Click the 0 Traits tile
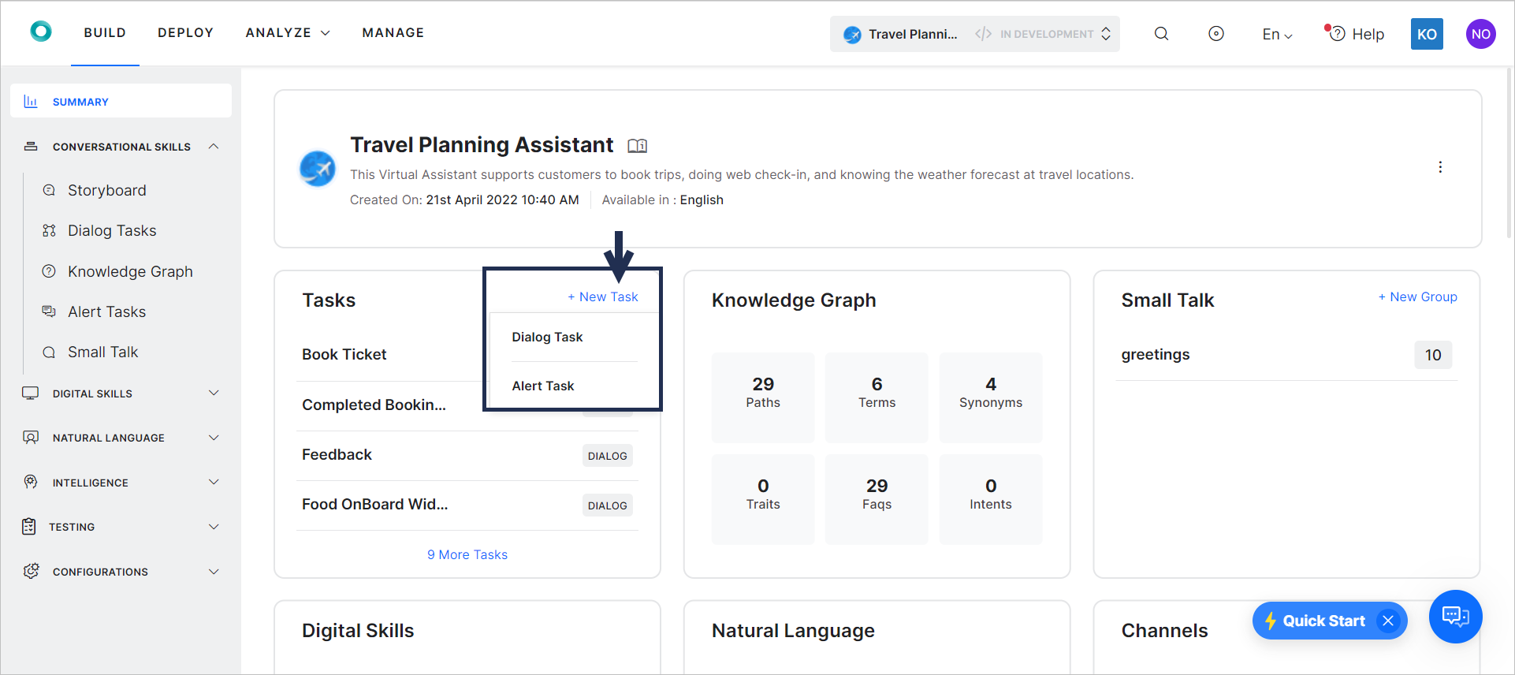The width and height of the screenshot is (1515, 675). click(x=763, y=499)
